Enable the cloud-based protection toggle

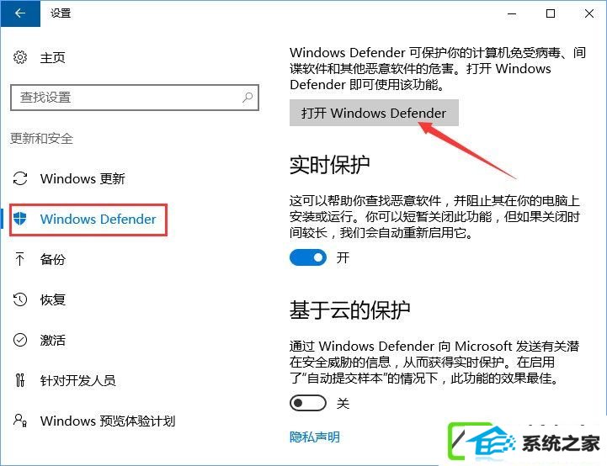[308, 404]
